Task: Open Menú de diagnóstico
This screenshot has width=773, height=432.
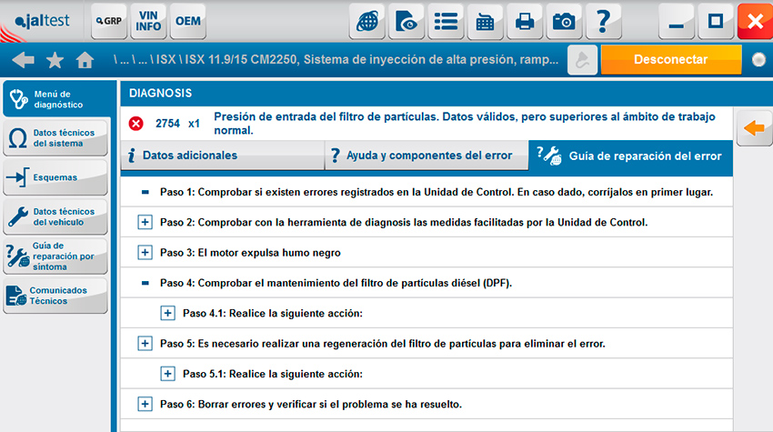Action: pyautogui.click(x=56, y=99)
